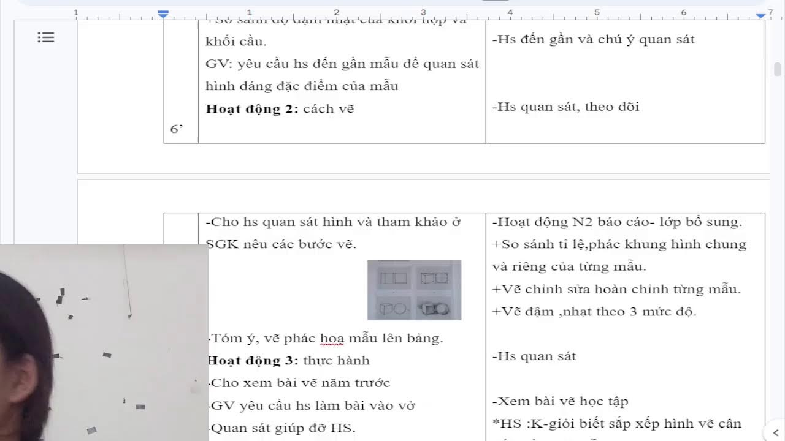Click text 'Hoạt động 3: thực hành'

pos(288,361)
